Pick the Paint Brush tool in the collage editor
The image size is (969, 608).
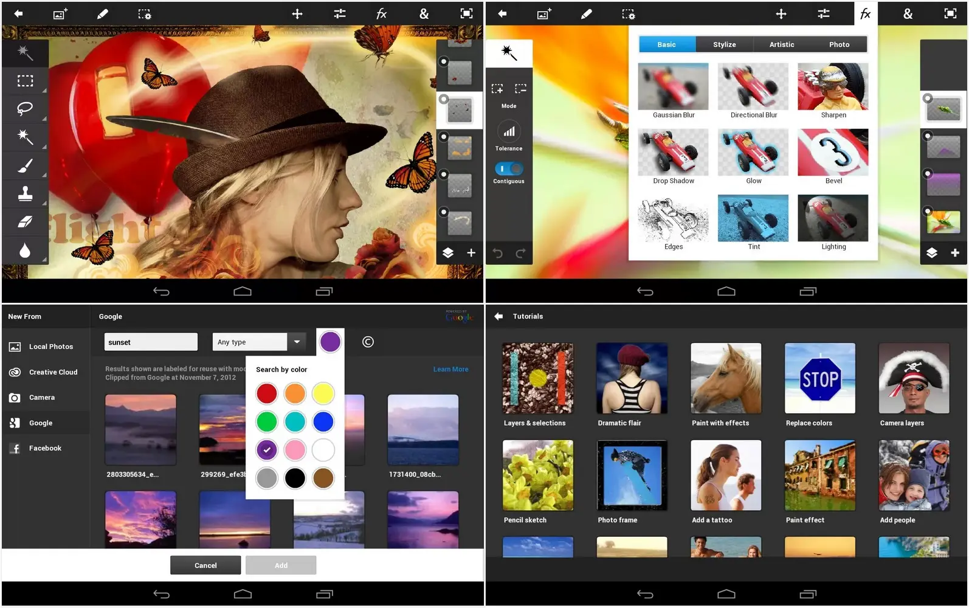(25, 165)
